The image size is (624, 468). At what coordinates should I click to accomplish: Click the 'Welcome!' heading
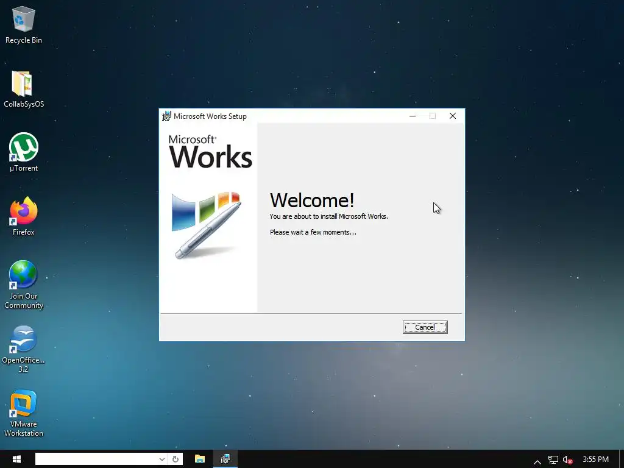click(312, 200)
